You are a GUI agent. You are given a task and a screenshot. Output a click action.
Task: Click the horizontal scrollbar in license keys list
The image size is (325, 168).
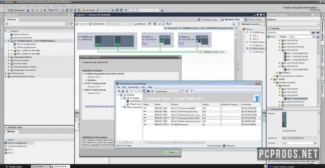175,142
